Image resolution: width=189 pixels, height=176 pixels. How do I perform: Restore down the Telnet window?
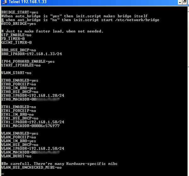click(185, 2)
